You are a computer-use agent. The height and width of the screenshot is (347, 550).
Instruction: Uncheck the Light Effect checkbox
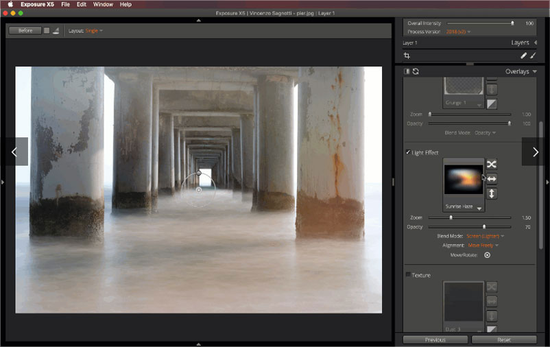click(408, 152)
